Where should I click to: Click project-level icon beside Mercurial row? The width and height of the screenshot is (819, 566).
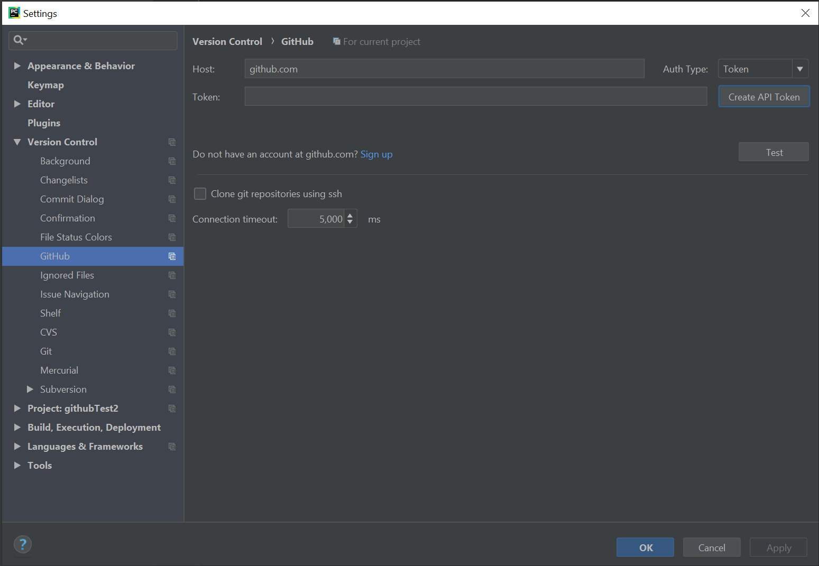(172, 370)
